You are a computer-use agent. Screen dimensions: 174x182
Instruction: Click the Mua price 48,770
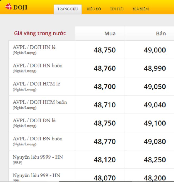(x=105, y=141)
